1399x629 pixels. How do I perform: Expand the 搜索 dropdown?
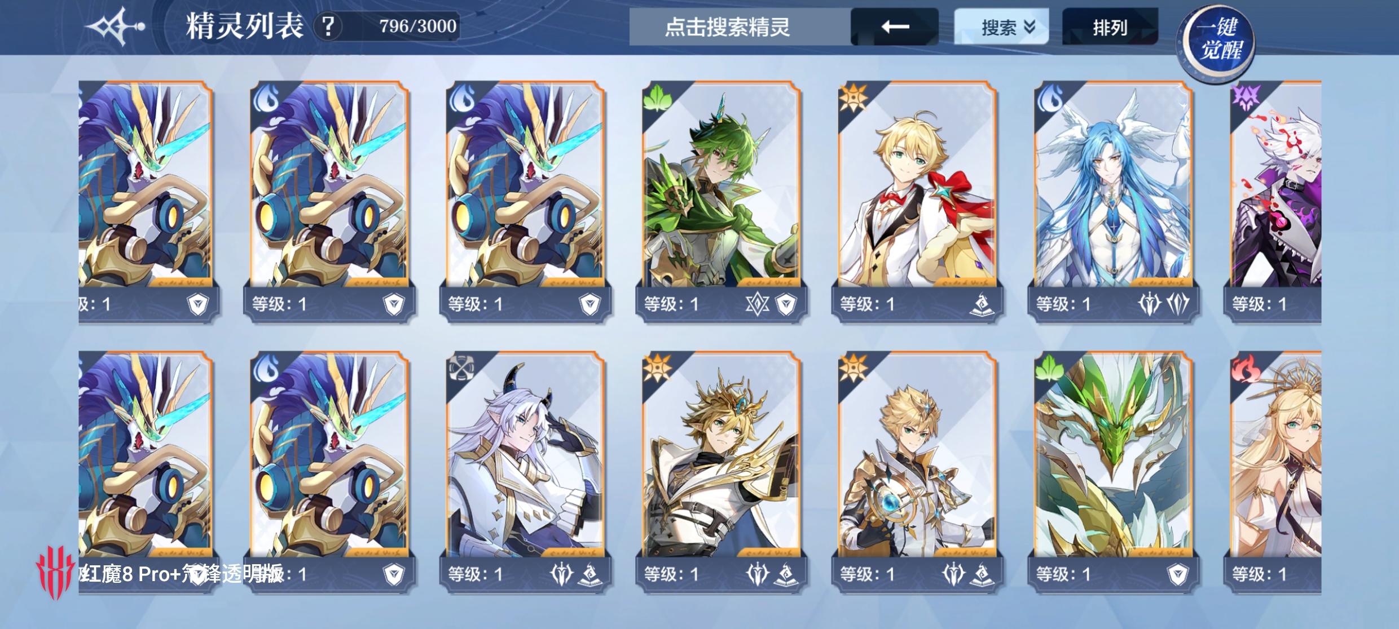1001,26
